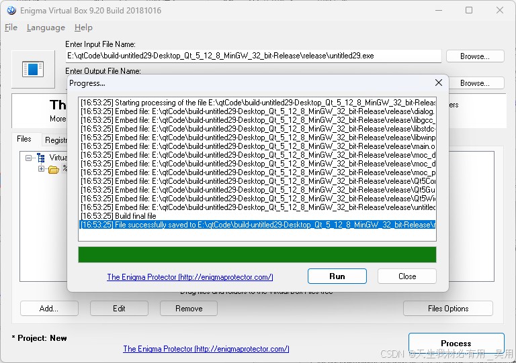
Task: Select the log line embedding untitled file
Action: click(x=258, y=207)
